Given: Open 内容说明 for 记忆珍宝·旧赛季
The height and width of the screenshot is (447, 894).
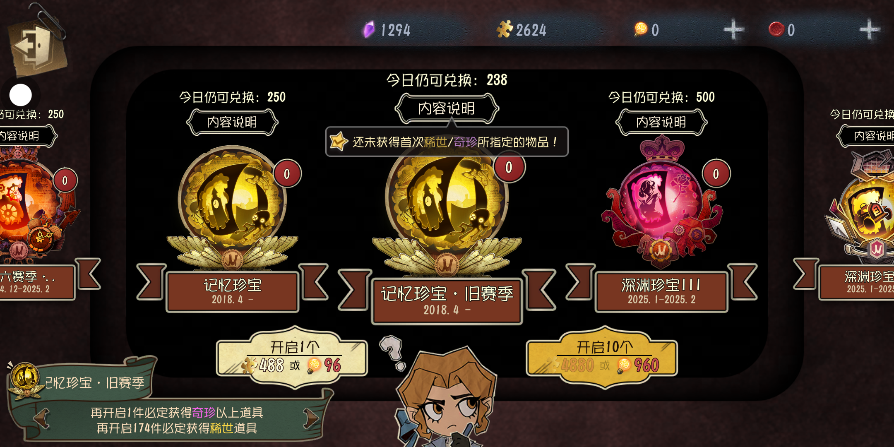Looking at the screenshot, I should 447,108.
